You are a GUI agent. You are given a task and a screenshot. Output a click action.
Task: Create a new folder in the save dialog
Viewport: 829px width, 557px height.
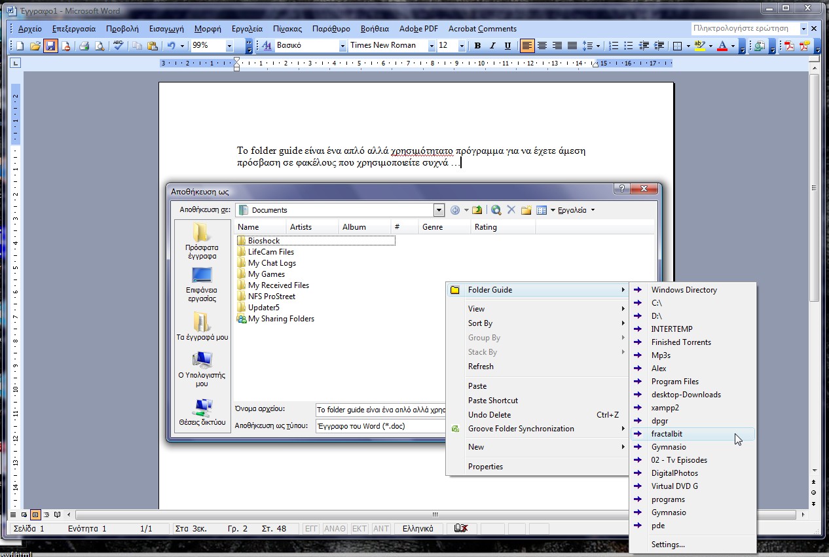[x=525, y=210]
